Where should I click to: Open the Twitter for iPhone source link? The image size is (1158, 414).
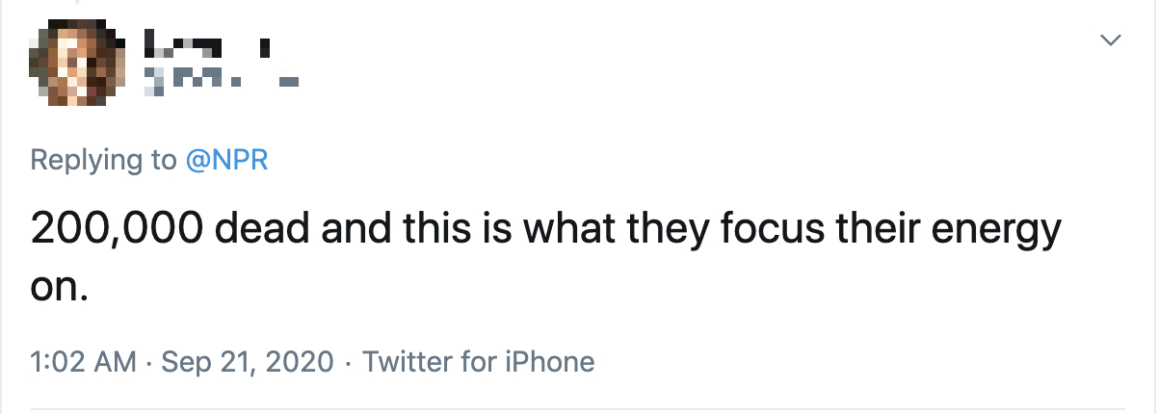click(x=479, y=362)
